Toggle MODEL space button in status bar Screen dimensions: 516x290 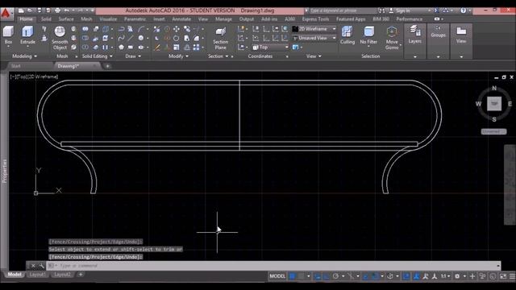coord(277,276)
